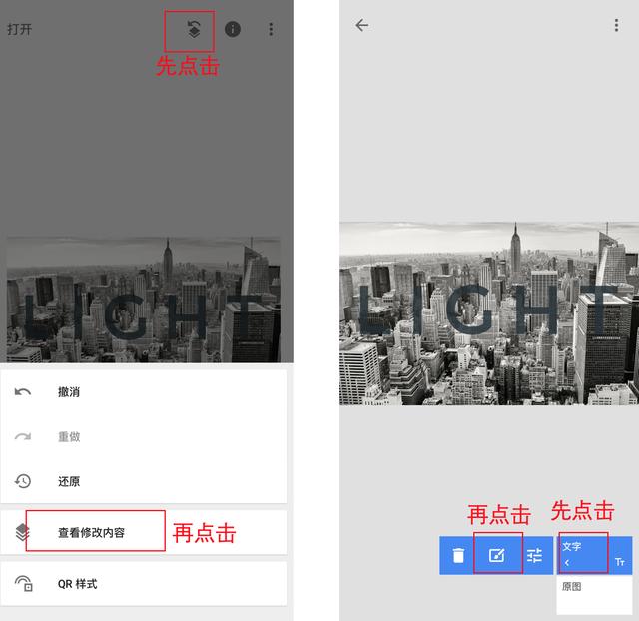Screen dimensions: 639x621
Task: Collapse the 文字 entry via chevron
Action: tap(567, 563)
